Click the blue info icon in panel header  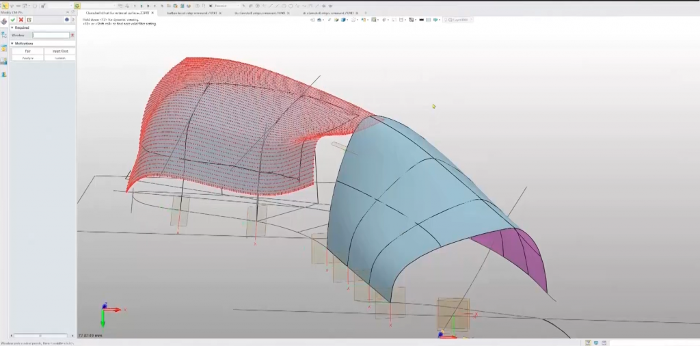pyautogui.click(x=66, y=20)
